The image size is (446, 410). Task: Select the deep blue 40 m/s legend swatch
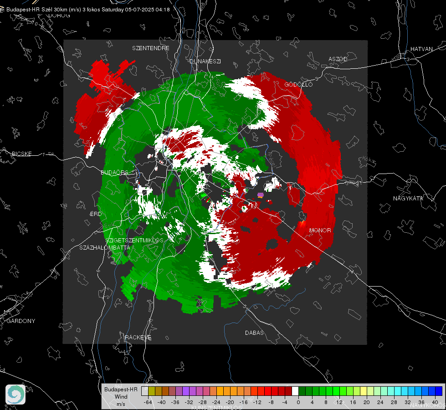pyautogui.click(x=439, y=391)
